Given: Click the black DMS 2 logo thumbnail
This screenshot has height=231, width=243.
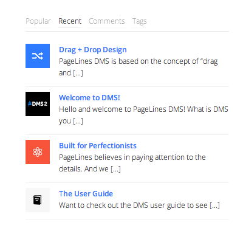Looking at the screenshot, I should pos(38,104).
